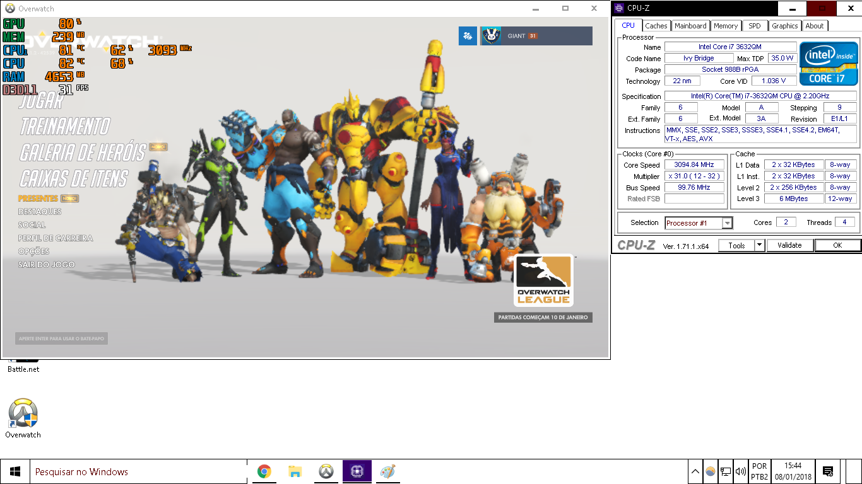Click the network status tray icon

pos(726,471)
